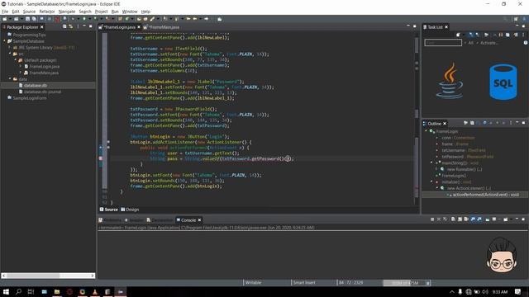The width and height of the screenshot is (529, 297).
Task: Open the Project menu
Action: [101, 12]
